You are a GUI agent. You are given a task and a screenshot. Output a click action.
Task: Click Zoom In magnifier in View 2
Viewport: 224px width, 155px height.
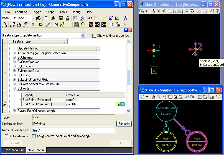(158, 11)
